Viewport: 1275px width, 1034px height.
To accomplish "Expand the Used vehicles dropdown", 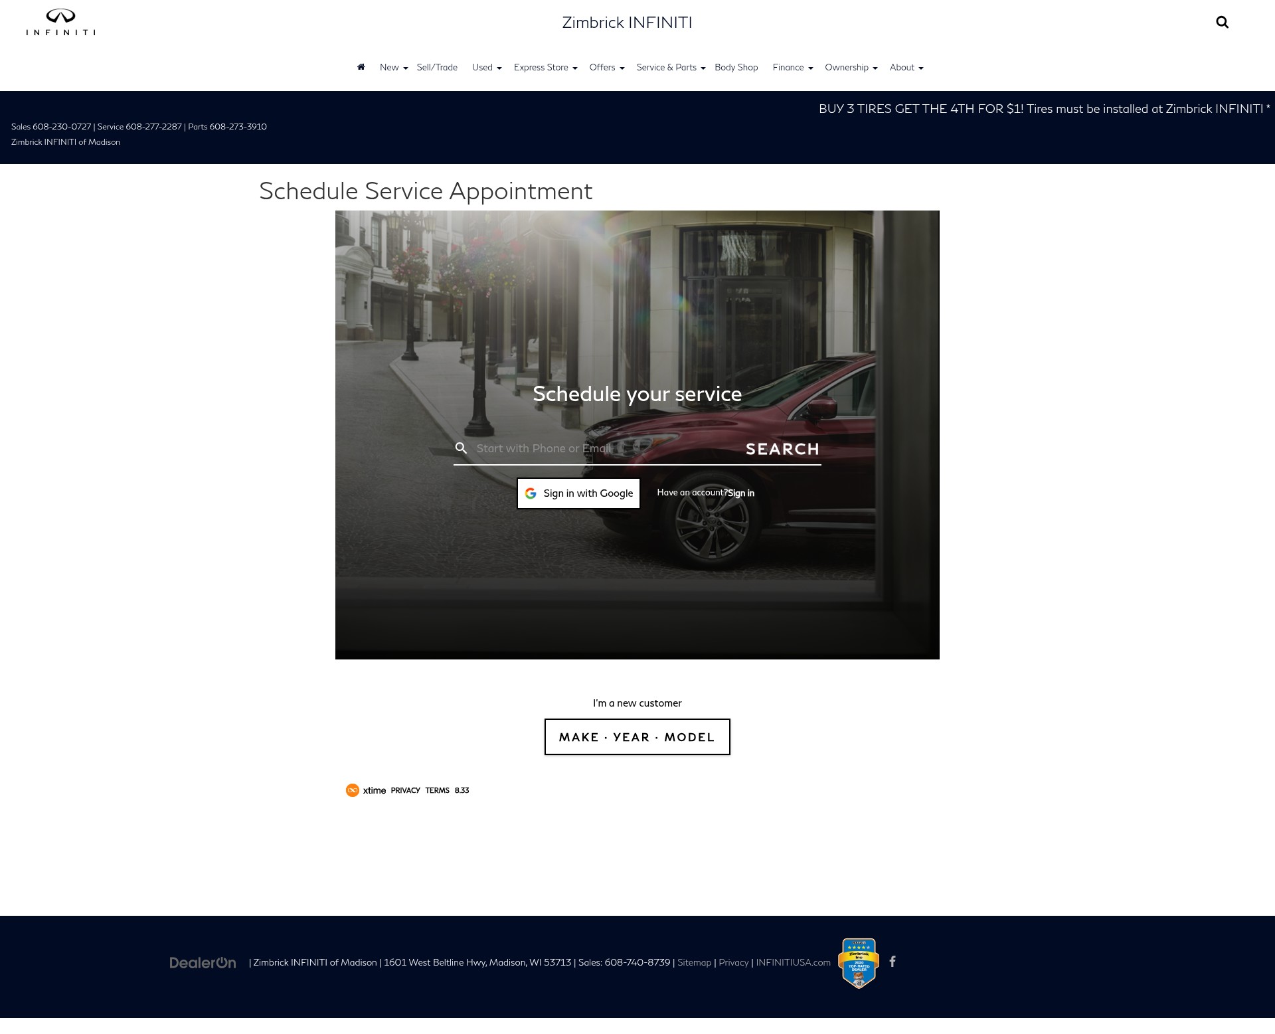I will tap(486, 68).
